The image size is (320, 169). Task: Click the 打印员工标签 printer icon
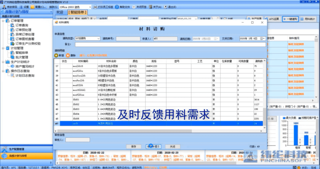click(95, 7)
